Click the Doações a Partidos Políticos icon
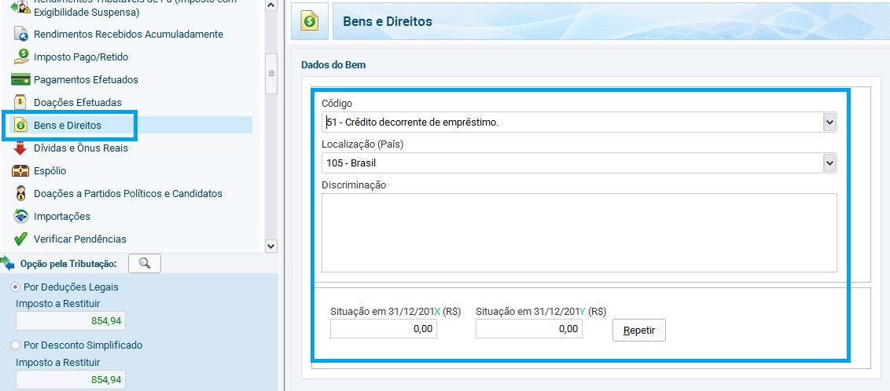 tap(20, 193)
